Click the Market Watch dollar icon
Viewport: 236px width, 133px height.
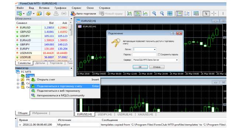pyautogui.click(x=39, y=14)
